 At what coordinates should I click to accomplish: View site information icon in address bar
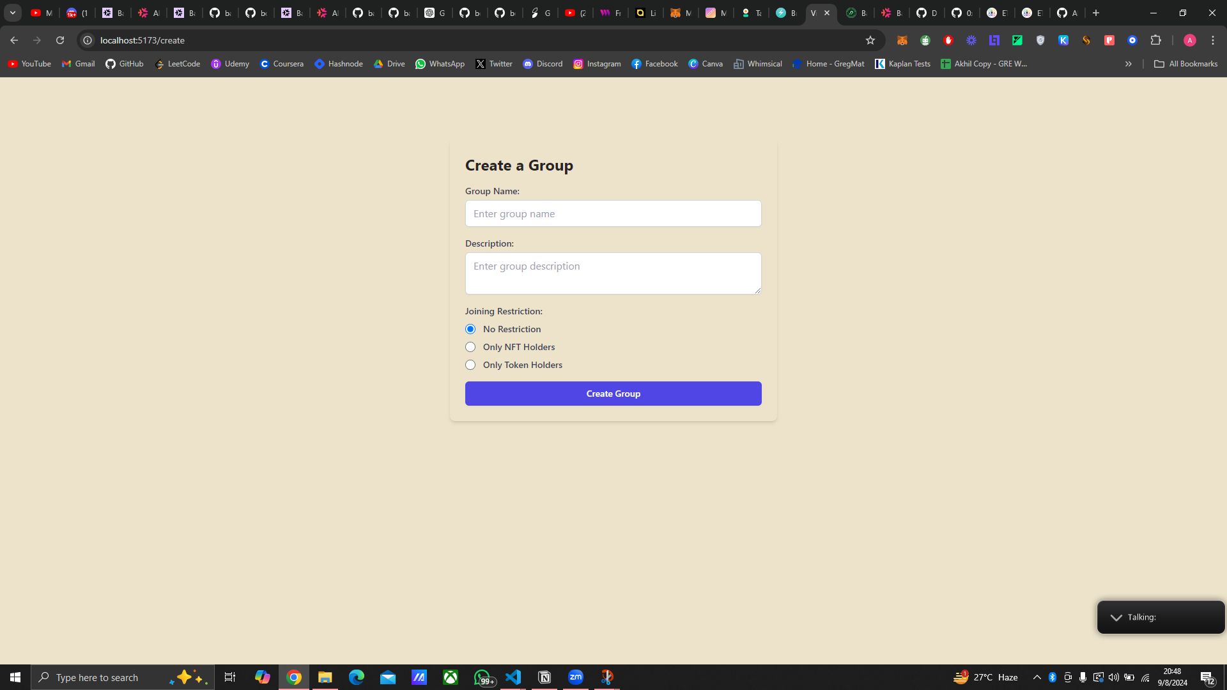point(88,40)
